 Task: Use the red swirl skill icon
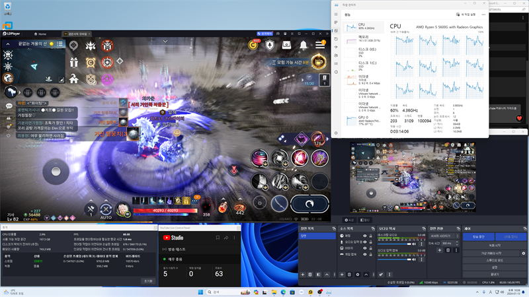click(x=260, y=158)
